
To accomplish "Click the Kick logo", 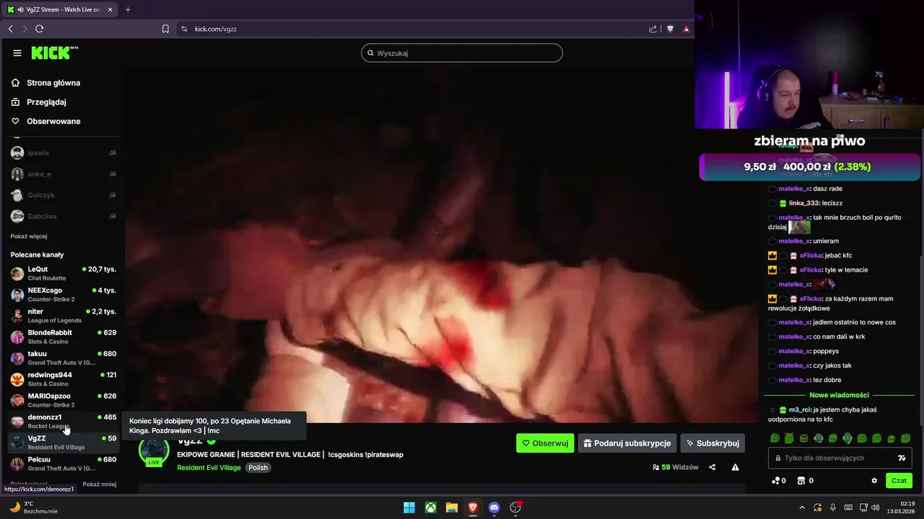I will click(x=54, y=53).
